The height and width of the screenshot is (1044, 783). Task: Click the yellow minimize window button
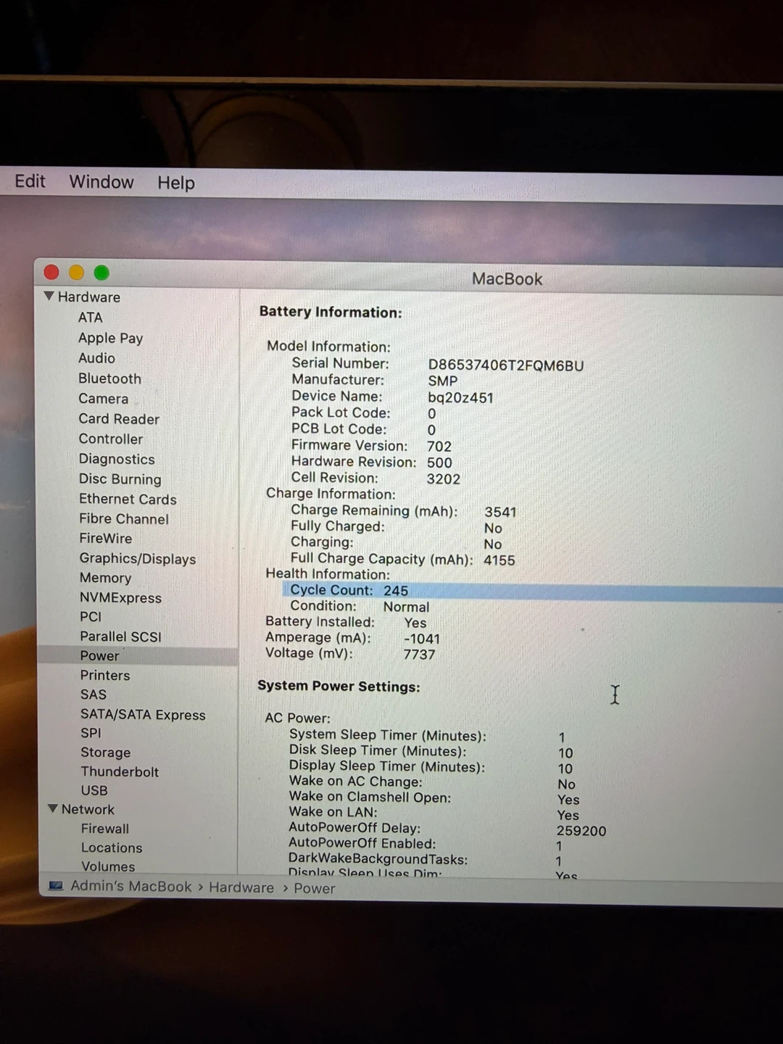click(x=76, y=273)
